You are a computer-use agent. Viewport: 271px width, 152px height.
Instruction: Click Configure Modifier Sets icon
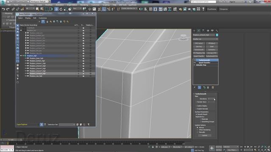coord(213,87)
